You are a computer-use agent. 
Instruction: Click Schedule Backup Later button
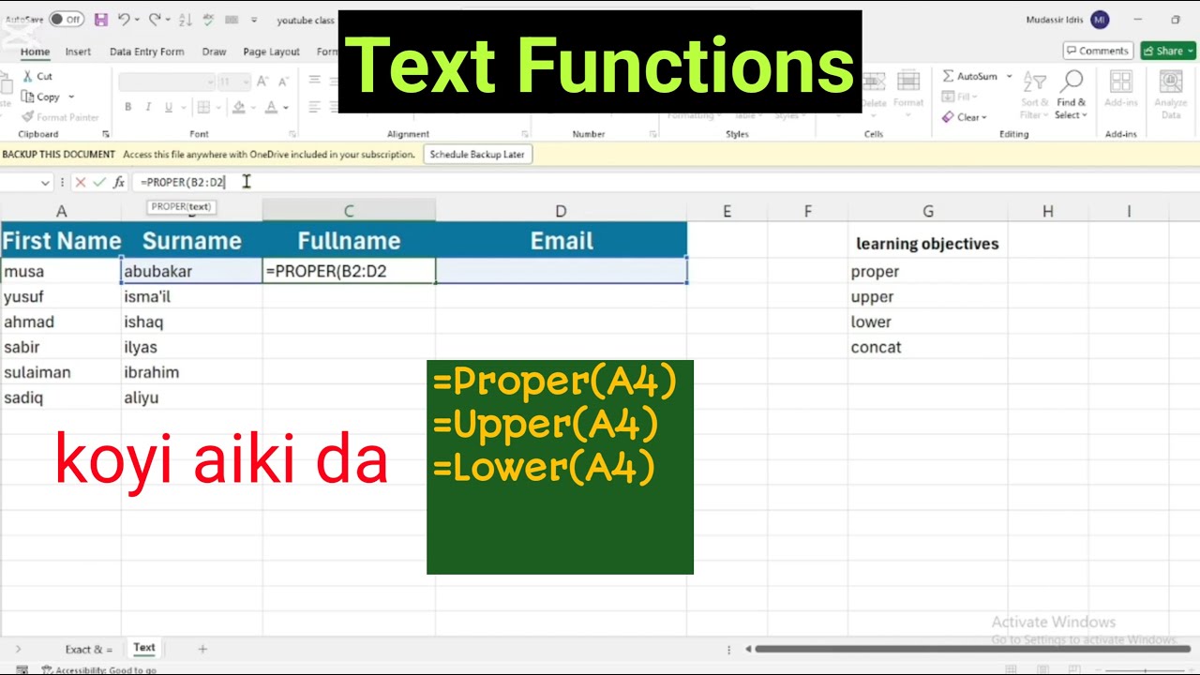tap(477, 154)
